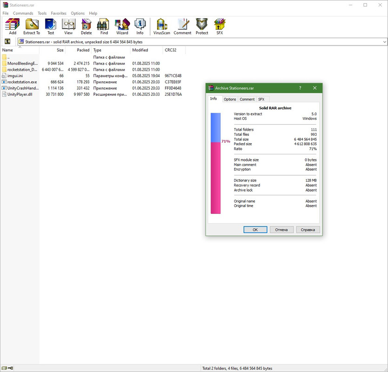Switch to the Options tab in dialog
This screenshot has width=388, height=372.
pos(230,100)
